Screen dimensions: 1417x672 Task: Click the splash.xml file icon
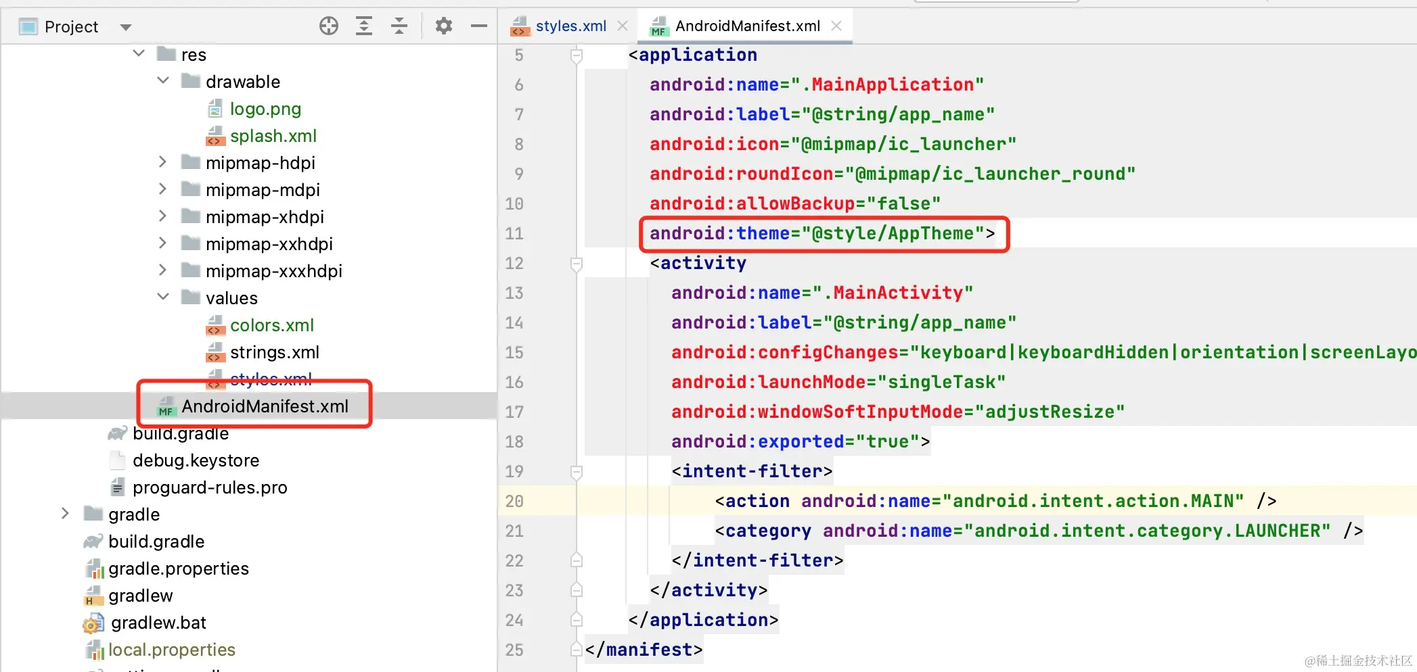(x=215, y=136)
